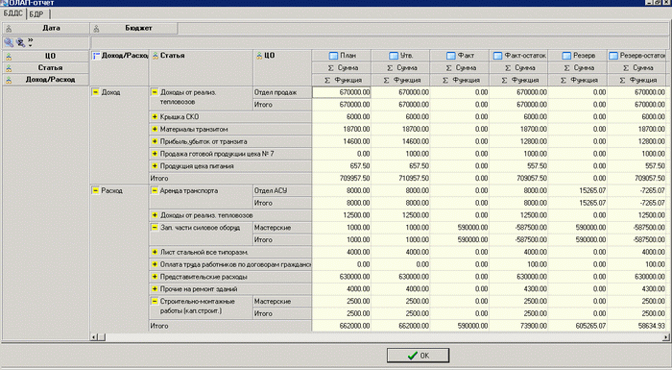Click the Дата field hierarchy icon
The image size is (672, 370).
9,29
